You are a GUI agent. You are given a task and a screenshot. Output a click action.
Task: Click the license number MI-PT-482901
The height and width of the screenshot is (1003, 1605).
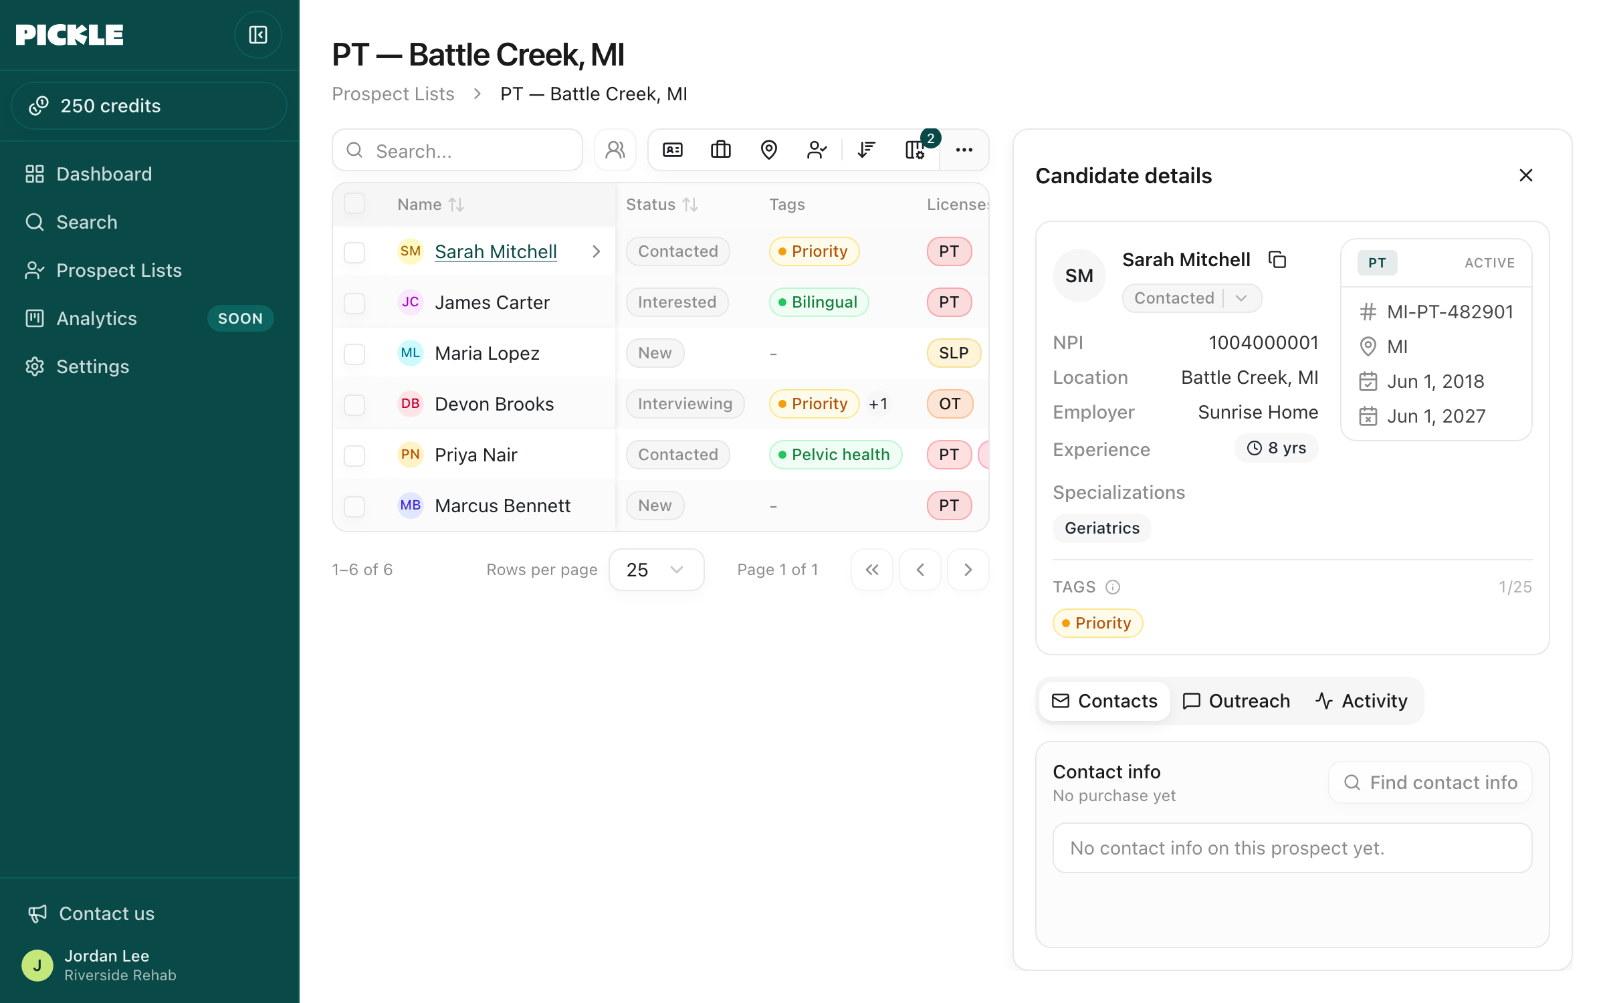click(1450, 312)
